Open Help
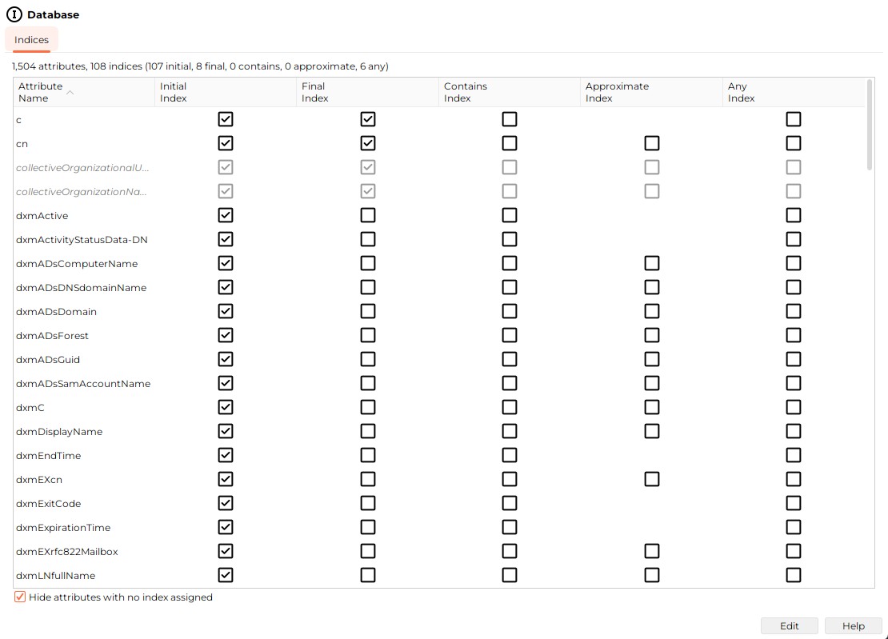The width and height of the screenshot is (888, 639). click(853, 625)
